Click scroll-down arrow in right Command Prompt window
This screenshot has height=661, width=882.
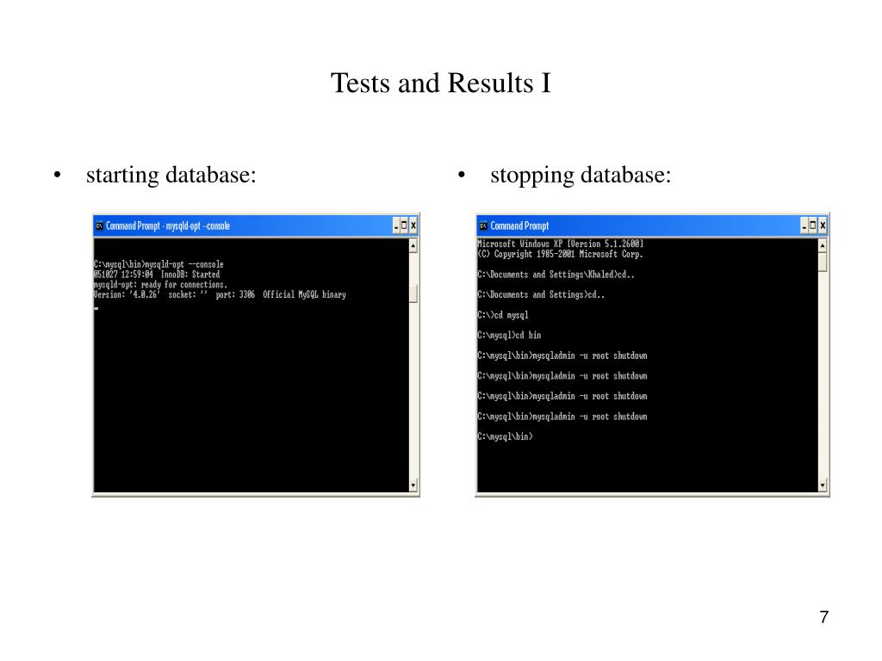(823, 485)
